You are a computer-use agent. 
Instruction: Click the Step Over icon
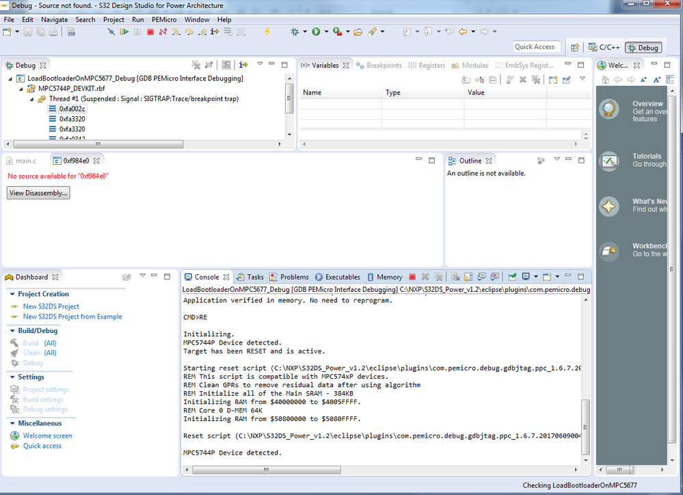coord(189,31)
